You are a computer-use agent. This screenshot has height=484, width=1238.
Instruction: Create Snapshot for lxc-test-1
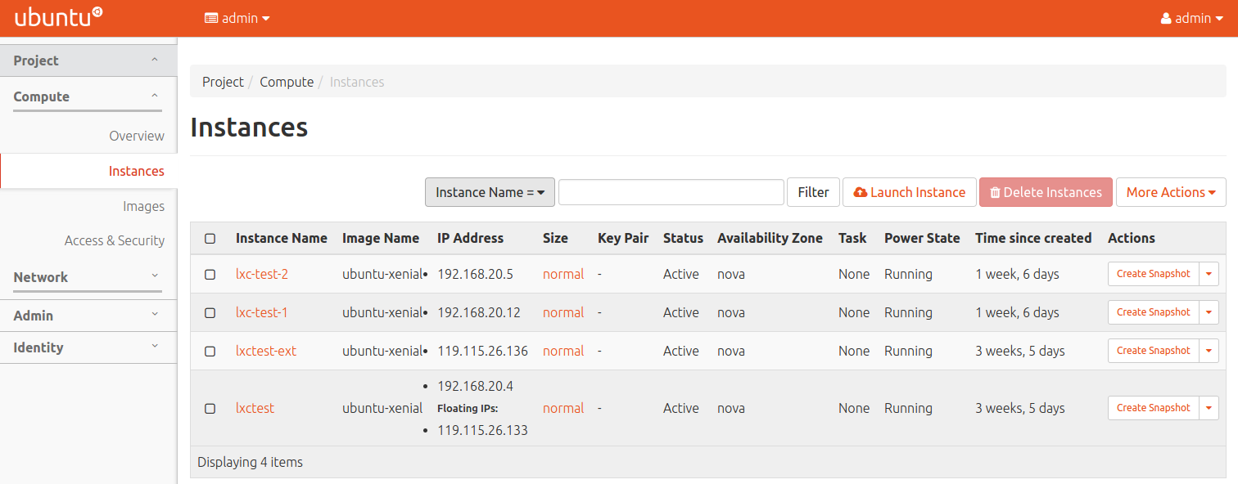click(1153, 312)
